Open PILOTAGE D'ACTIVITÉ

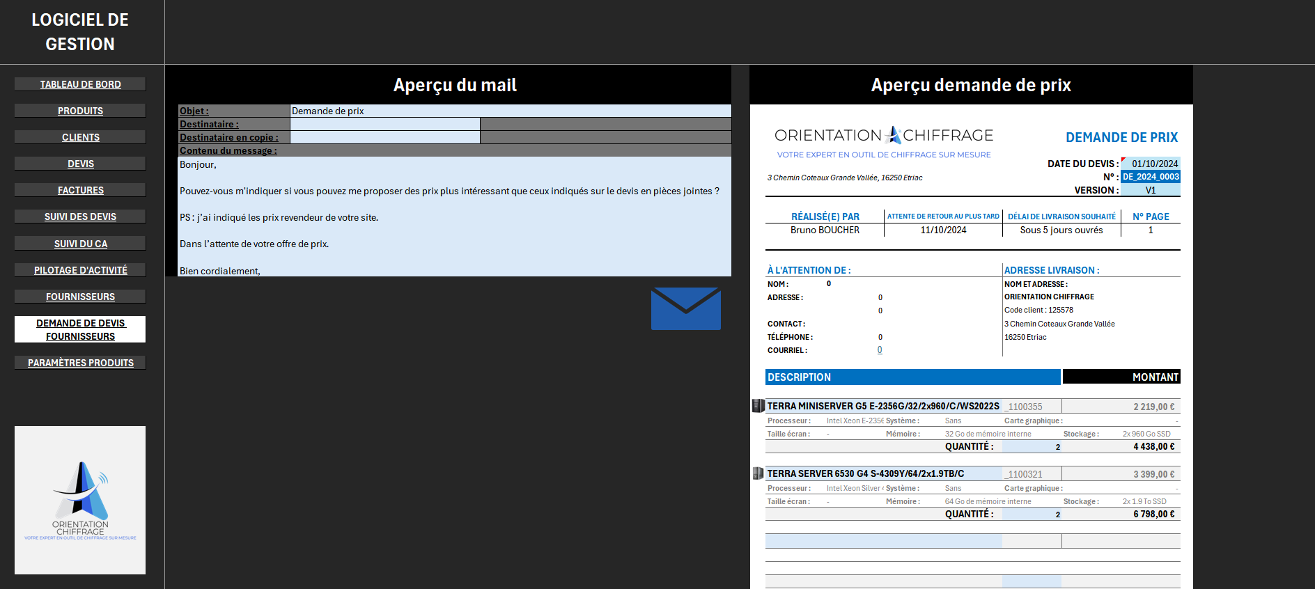pyautogui.click(x=80, y=270)
